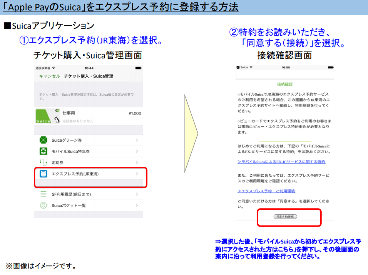Click the 仕事用 card name

click(69, 113)
